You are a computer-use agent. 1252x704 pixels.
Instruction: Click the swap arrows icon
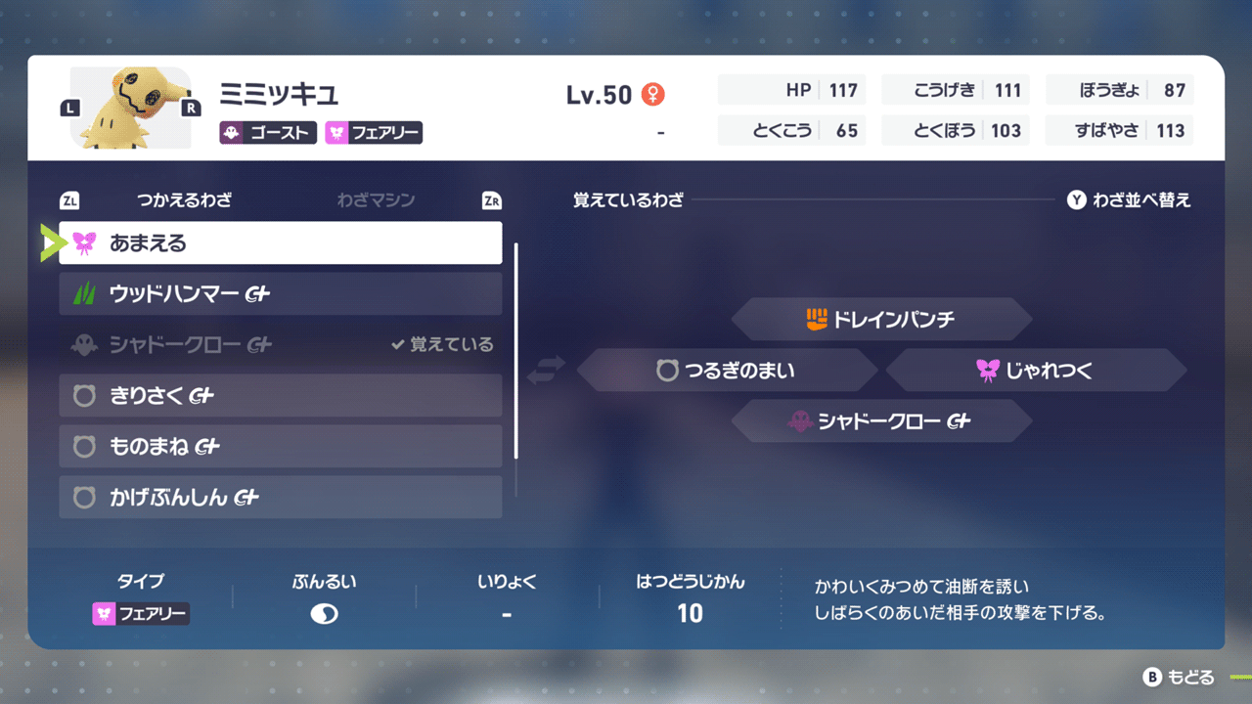[547, 371]
